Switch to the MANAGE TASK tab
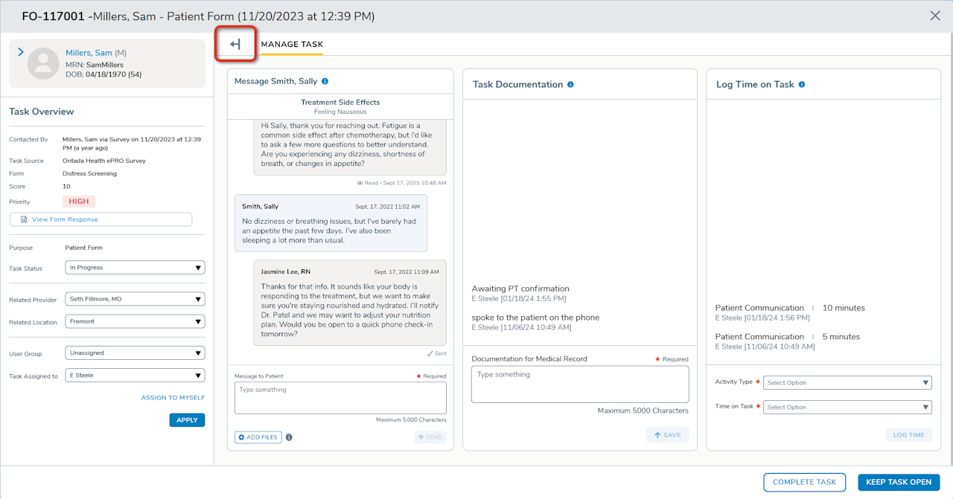The image size is (953, 499). point(292,45)
